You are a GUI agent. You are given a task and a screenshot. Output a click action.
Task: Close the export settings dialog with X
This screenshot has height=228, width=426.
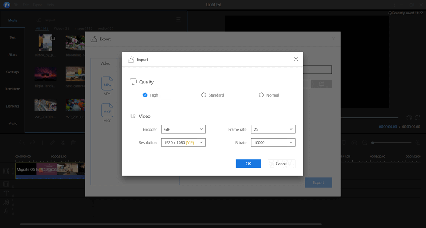[296, 60]
